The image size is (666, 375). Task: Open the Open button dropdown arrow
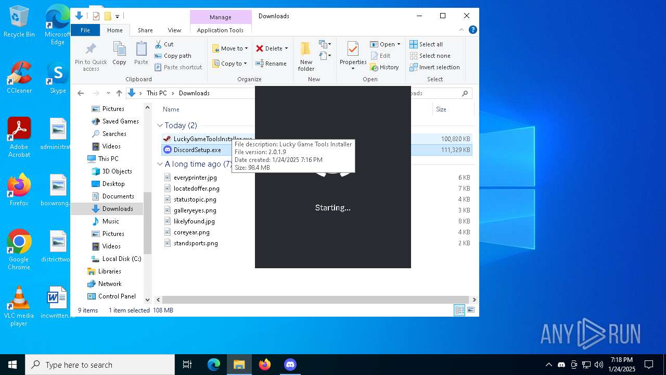pos(399,44)
